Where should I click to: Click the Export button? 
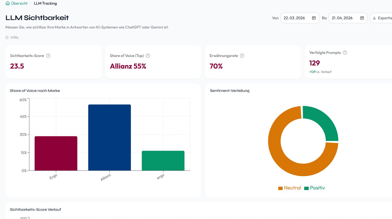[381, 18]
